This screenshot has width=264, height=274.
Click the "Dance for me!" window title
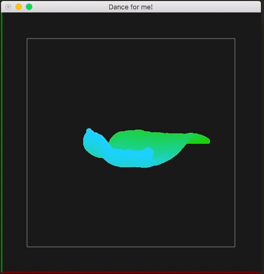click(x=130, y=7)
